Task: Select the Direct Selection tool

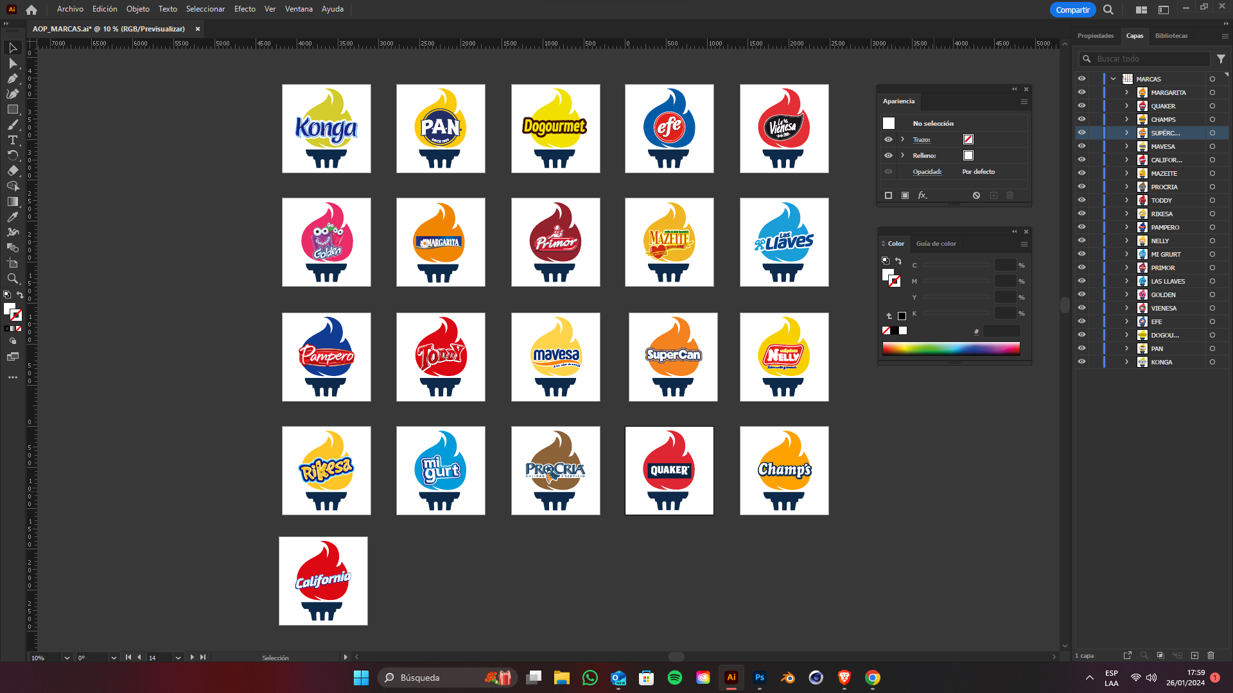Action: click(x=12, y=63)
